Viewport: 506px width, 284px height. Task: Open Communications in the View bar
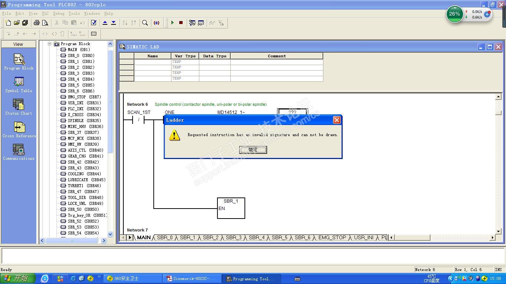19,152
